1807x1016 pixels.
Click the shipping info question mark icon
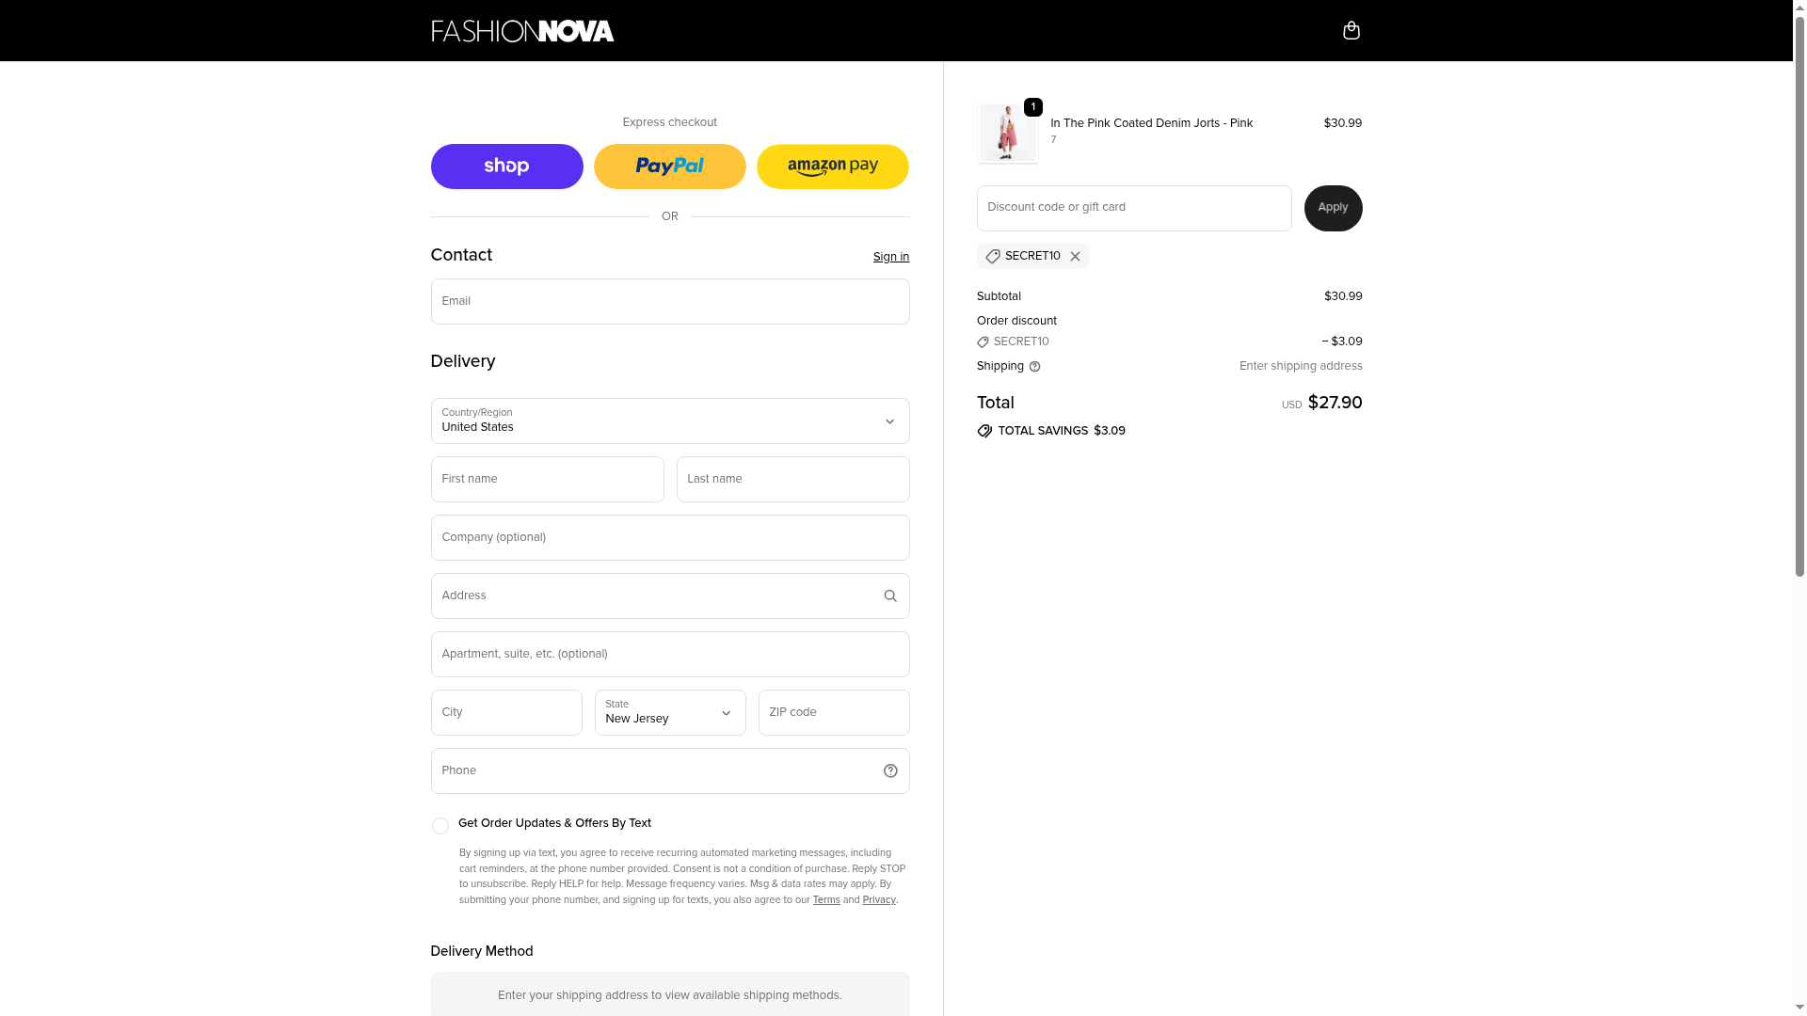coord(1034,367)
